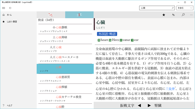Go to previous entry 振戦文字 arrow
This screenshot has height=109, width=195.
[139, 105]
